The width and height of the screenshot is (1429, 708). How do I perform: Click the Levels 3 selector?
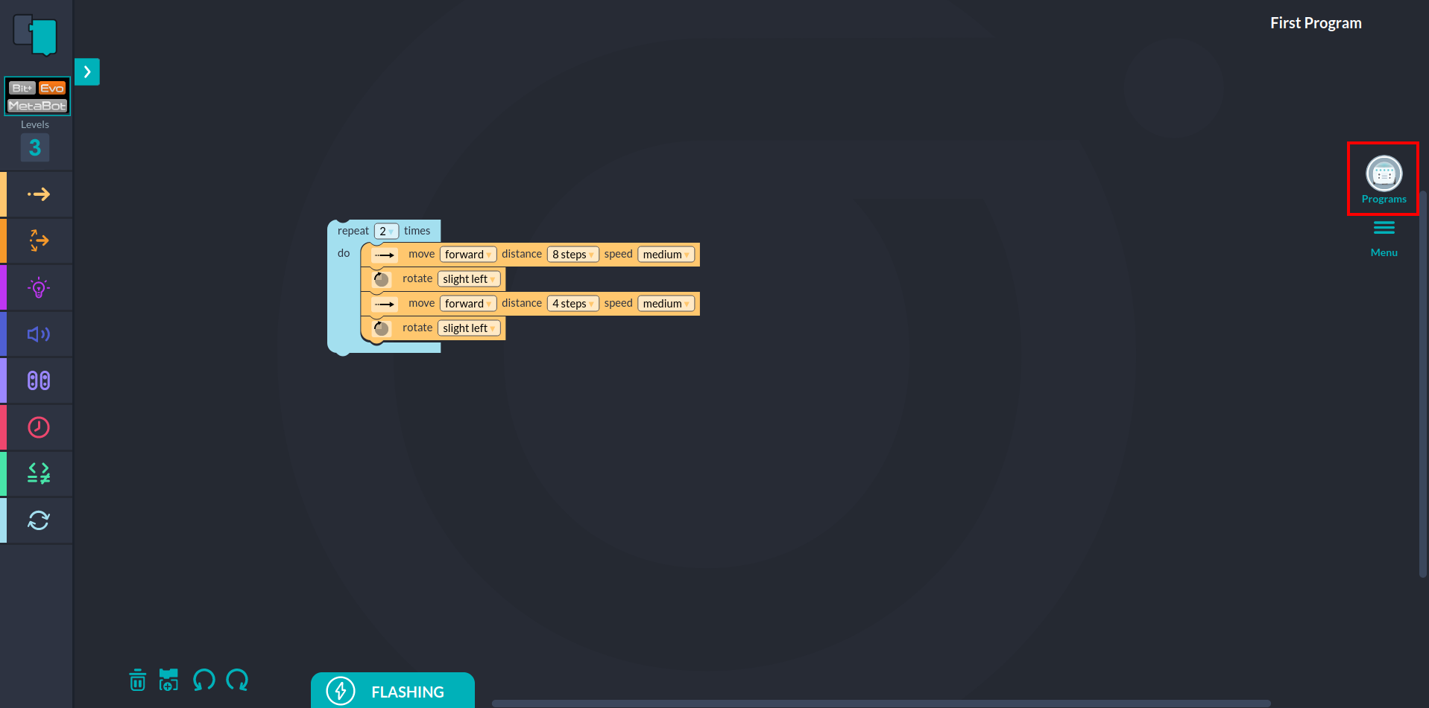(x=35, y=147)
